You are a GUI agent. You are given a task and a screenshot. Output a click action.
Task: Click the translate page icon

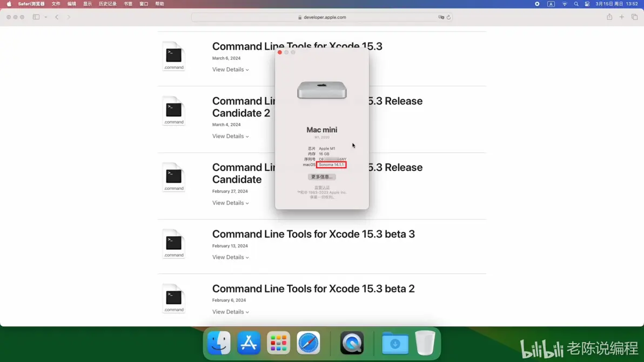click(441, 17)
